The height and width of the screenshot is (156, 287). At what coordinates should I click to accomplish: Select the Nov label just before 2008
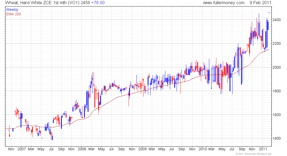click(x=71, y=149)
